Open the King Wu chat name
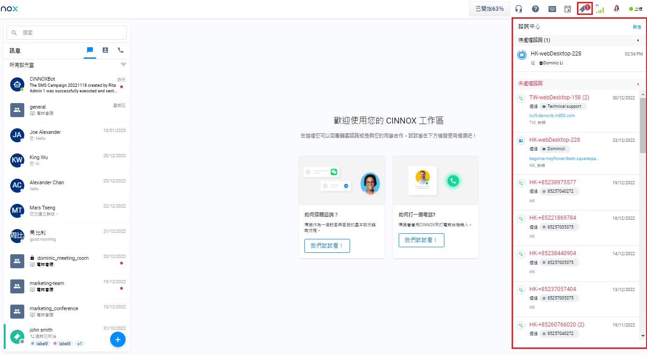This screenshot has width=647, height=355. pos(39,157)
